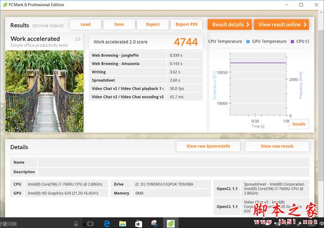Click the Export button
324x228 pixels.
pos(153,24)
